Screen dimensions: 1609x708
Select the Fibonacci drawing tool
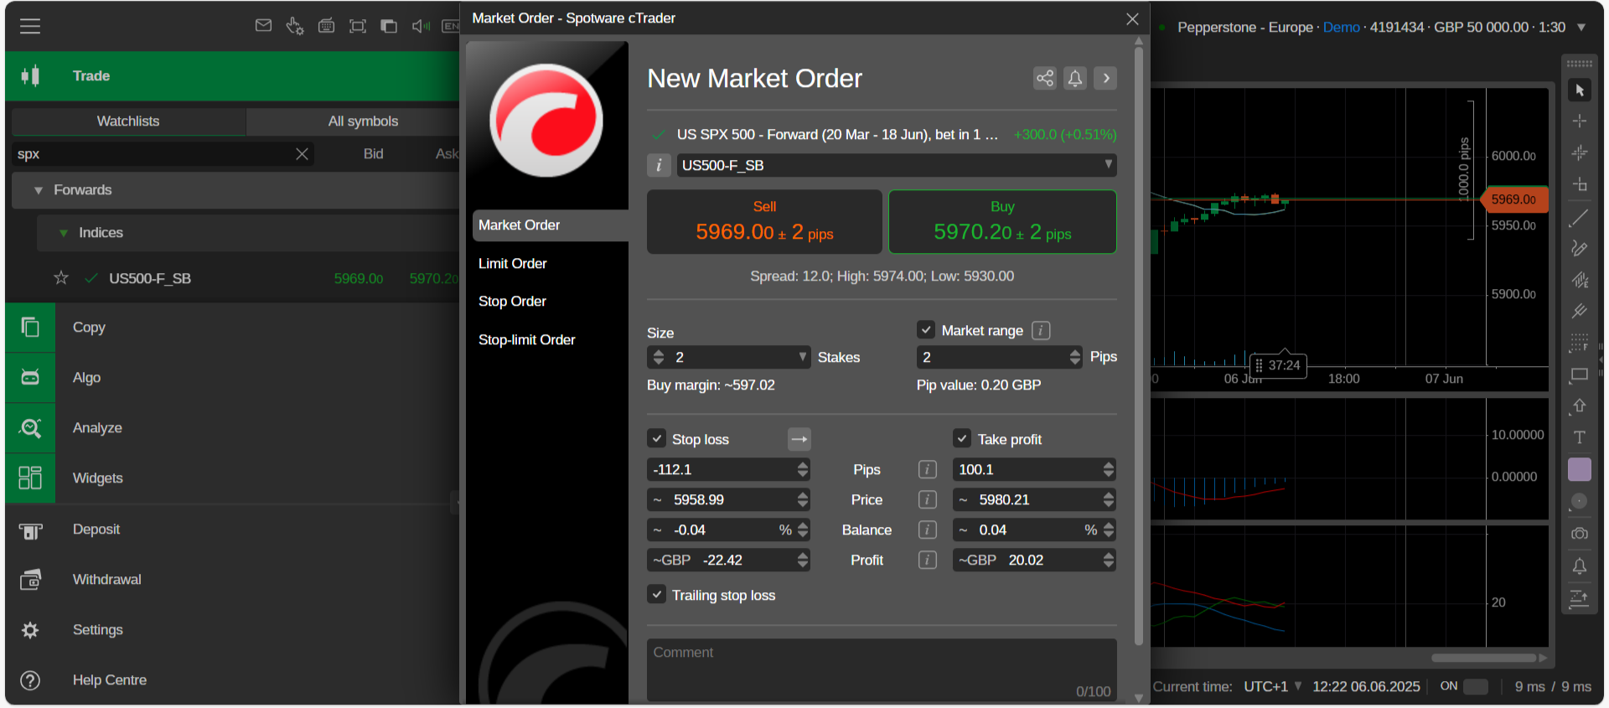pos(1580,343)
